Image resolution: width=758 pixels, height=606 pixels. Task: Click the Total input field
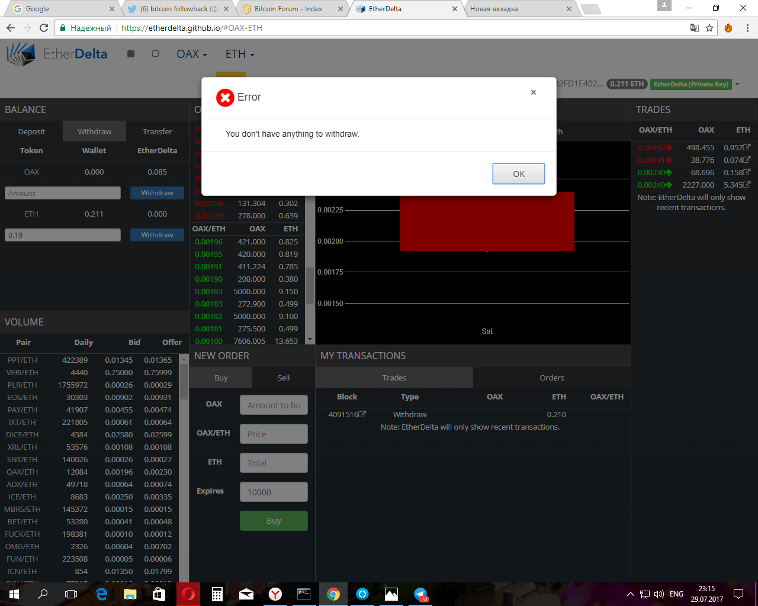click(274, 463)
